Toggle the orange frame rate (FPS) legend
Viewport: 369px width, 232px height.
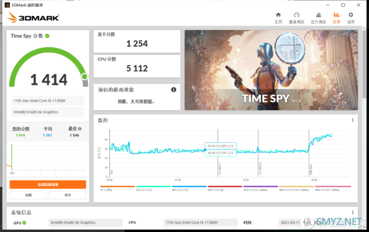point(117,189)
